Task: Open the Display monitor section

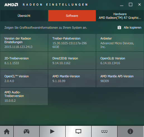Action: (x=78, y=131)
